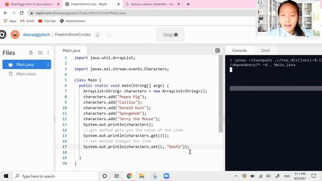Switch to DearPiggy Intro to Java browser tab
The width and height of the screenshot is (322, 181).
[30, 4]
